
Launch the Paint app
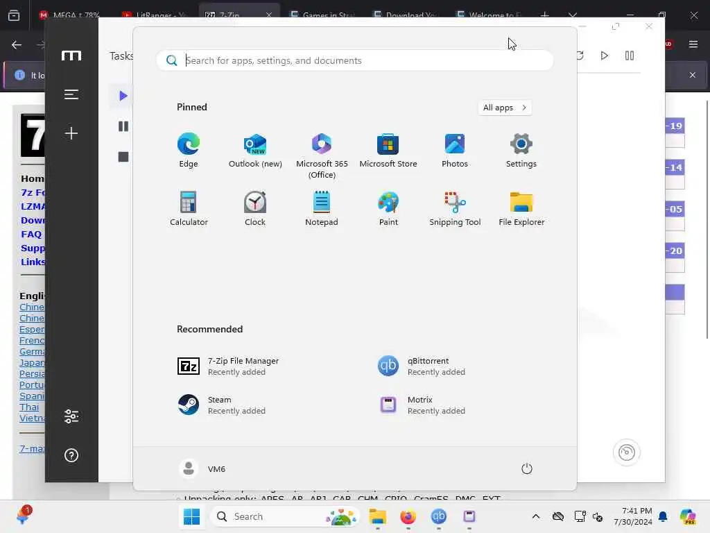388,208
